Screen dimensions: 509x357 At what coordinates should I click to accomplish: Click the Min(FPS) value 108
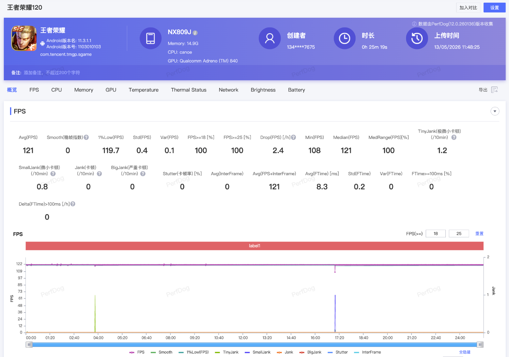click(x=315, y=151)
